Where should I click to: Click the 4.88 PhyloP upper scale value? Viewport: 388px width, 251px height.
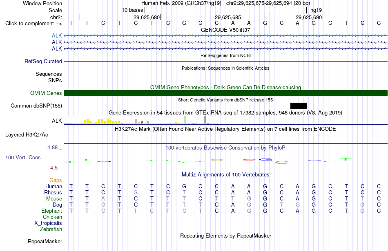(x=52, y=148)
